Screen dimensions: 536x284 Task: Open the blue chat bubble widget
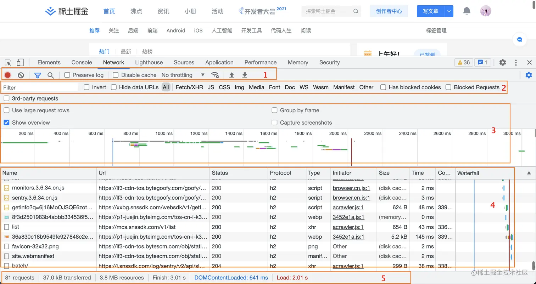pos(520,40)
